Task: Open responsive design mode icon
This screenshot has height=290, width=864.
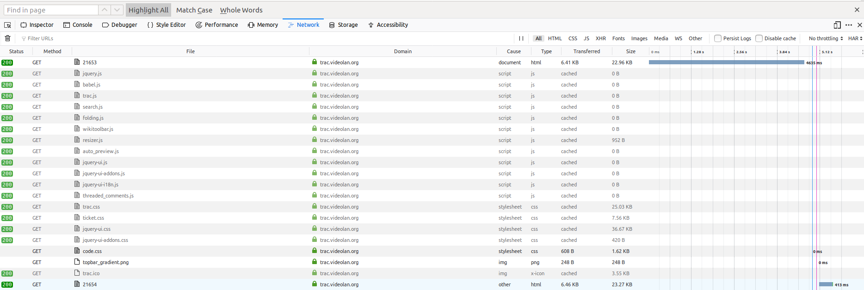Action: (837, 25)
